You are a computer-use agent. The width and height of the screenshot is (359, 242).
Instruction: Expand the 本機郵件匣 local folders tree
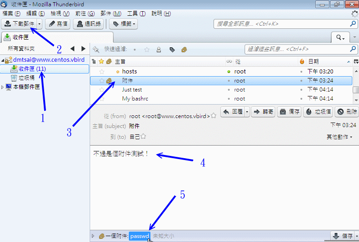pyautogui.click(x=3, y=87)
